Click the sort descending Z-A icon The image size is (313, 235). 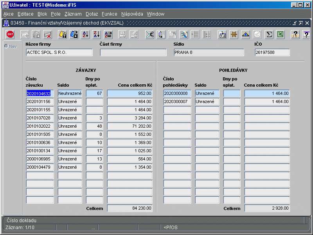pos(97,34)
